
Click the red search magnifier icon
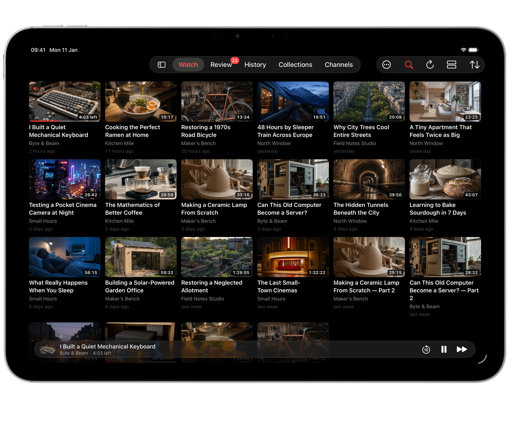tap(409, 65)
